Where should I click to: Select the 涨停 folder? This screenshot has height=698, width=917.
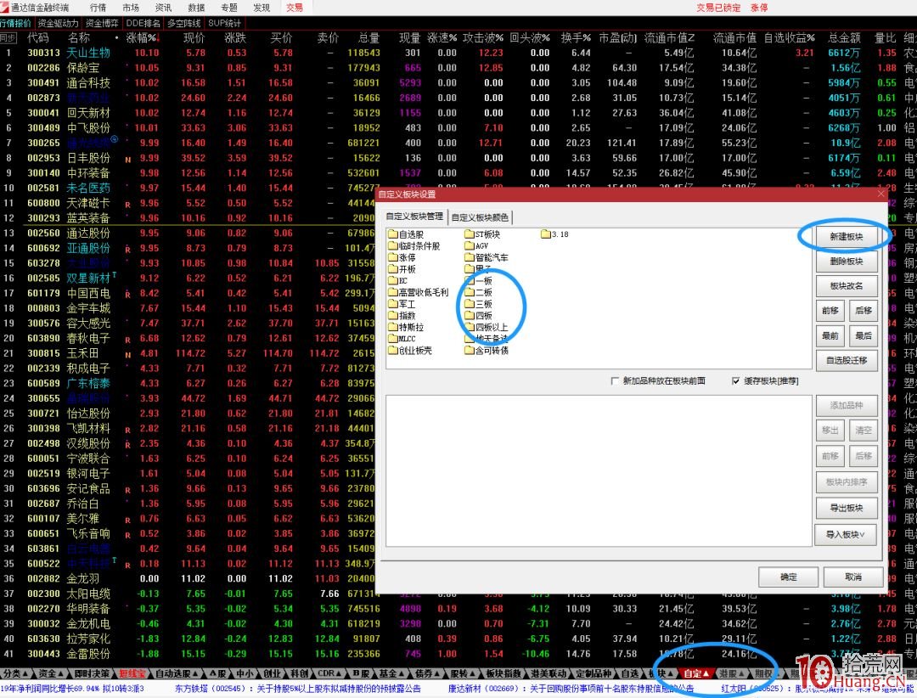click(x=407, y=257)
